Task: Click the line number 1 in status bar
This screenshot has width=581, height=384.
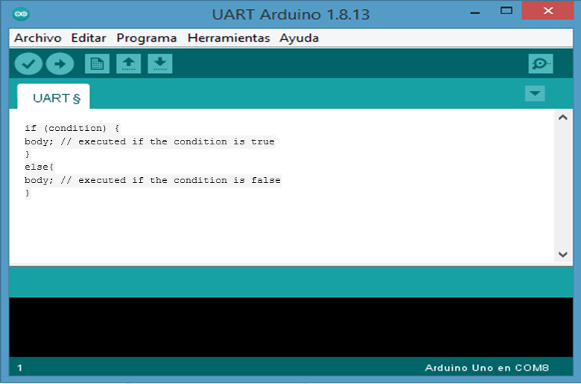Action: pyautogui.click(x=19, y=368)
